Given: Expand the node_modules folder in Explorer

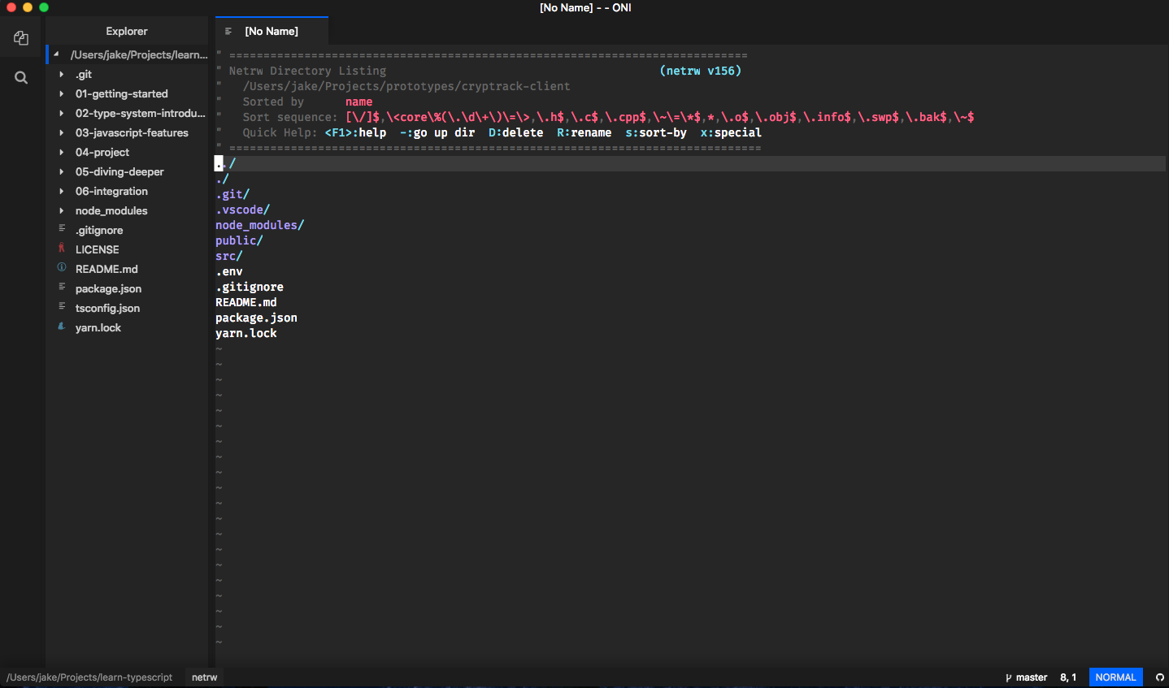Looking at the screenshot, I should [x=62, y=210].
